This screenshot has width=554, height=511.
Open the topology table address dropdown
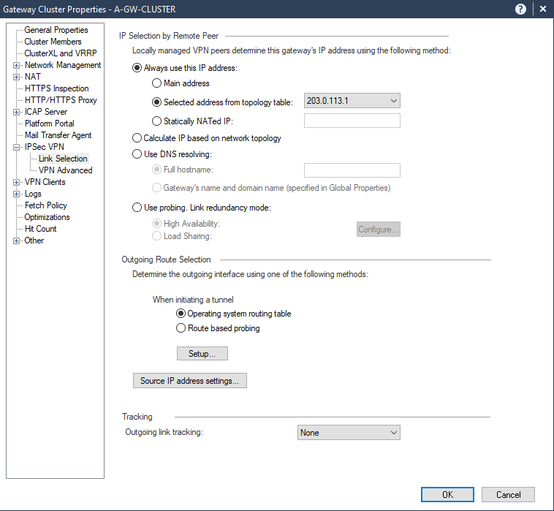[x=392, y=101]
